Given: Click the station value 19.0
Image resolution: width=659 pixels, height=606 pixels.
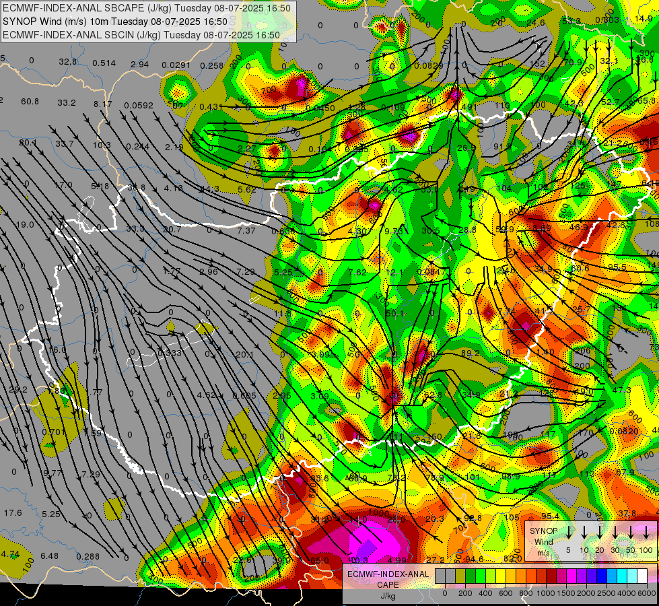Looking at the screenshot, I should pos(25,225).
